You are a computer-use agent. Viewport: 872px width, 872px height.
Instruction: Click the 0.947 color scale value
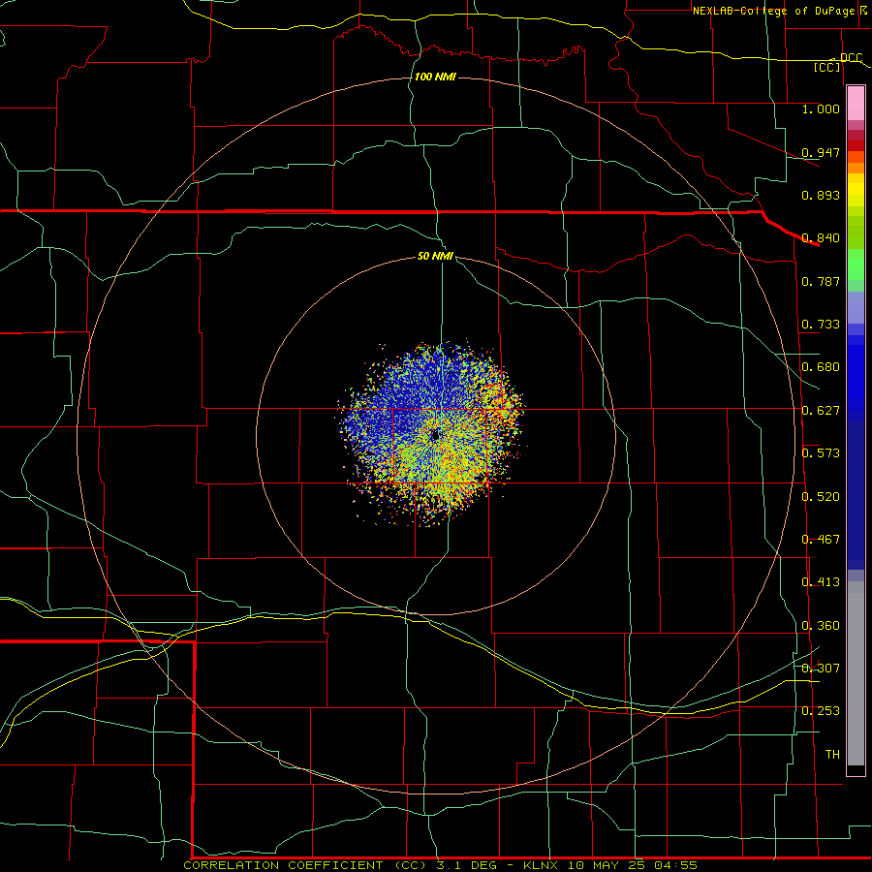point(821,152)
